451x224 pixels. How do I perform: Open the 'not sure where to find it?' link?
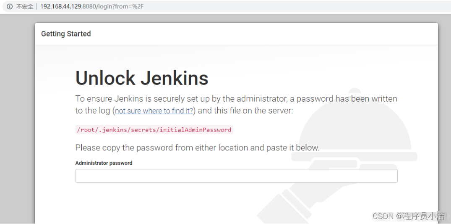(154, 111)
